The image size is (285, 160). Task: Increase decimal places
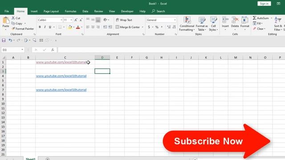169,27
